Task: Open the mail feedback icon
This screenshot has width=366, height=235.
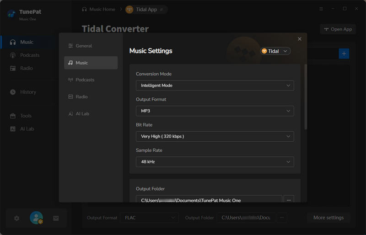Action: coord(56,219)
